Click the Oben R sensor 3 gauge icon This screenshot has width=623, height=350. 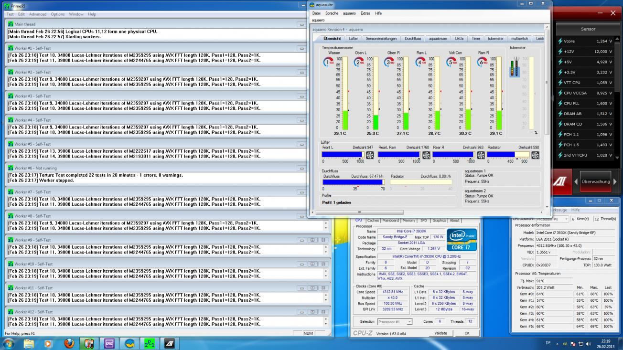point(389,62)
